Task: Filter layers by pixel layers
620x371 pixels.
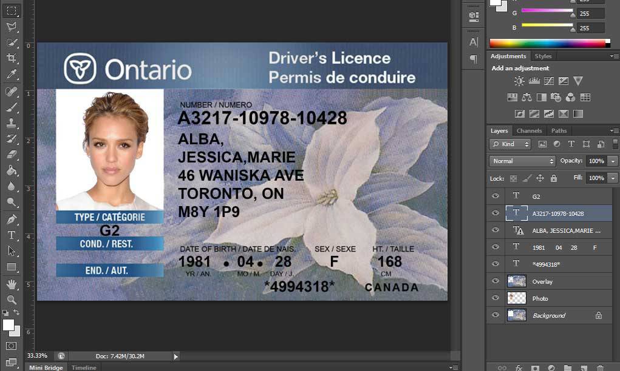Action: pos(542,144)
